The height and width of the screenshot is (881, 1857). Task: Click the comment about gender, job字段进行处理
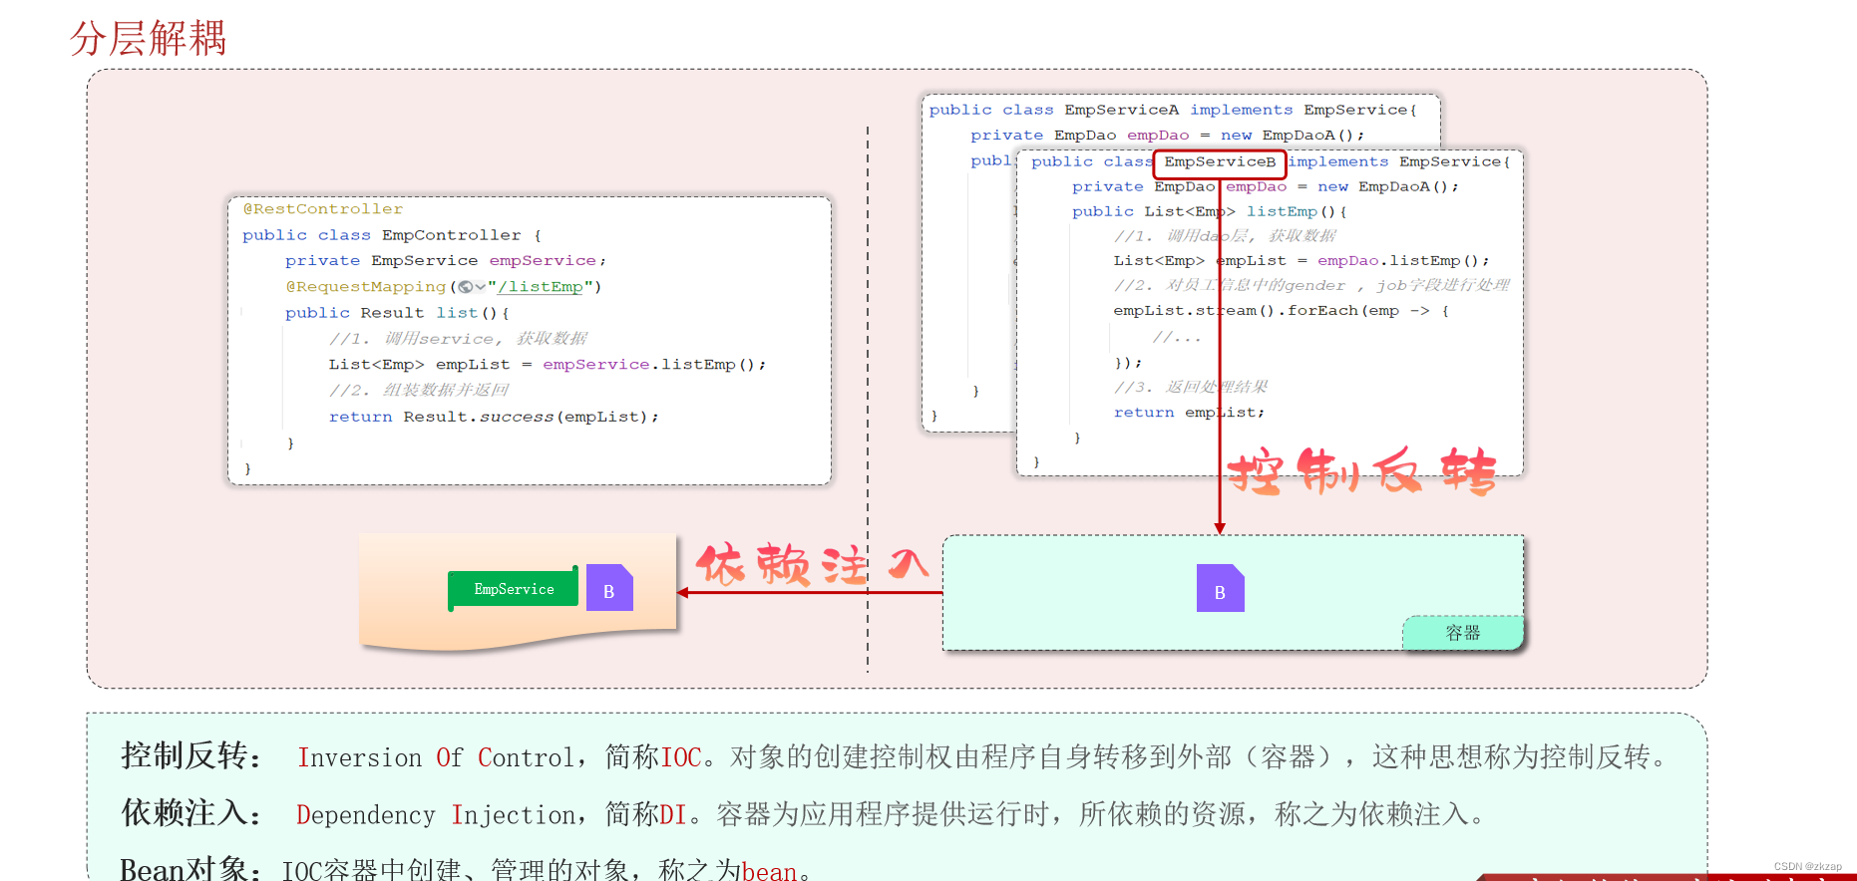point(1311,286)
